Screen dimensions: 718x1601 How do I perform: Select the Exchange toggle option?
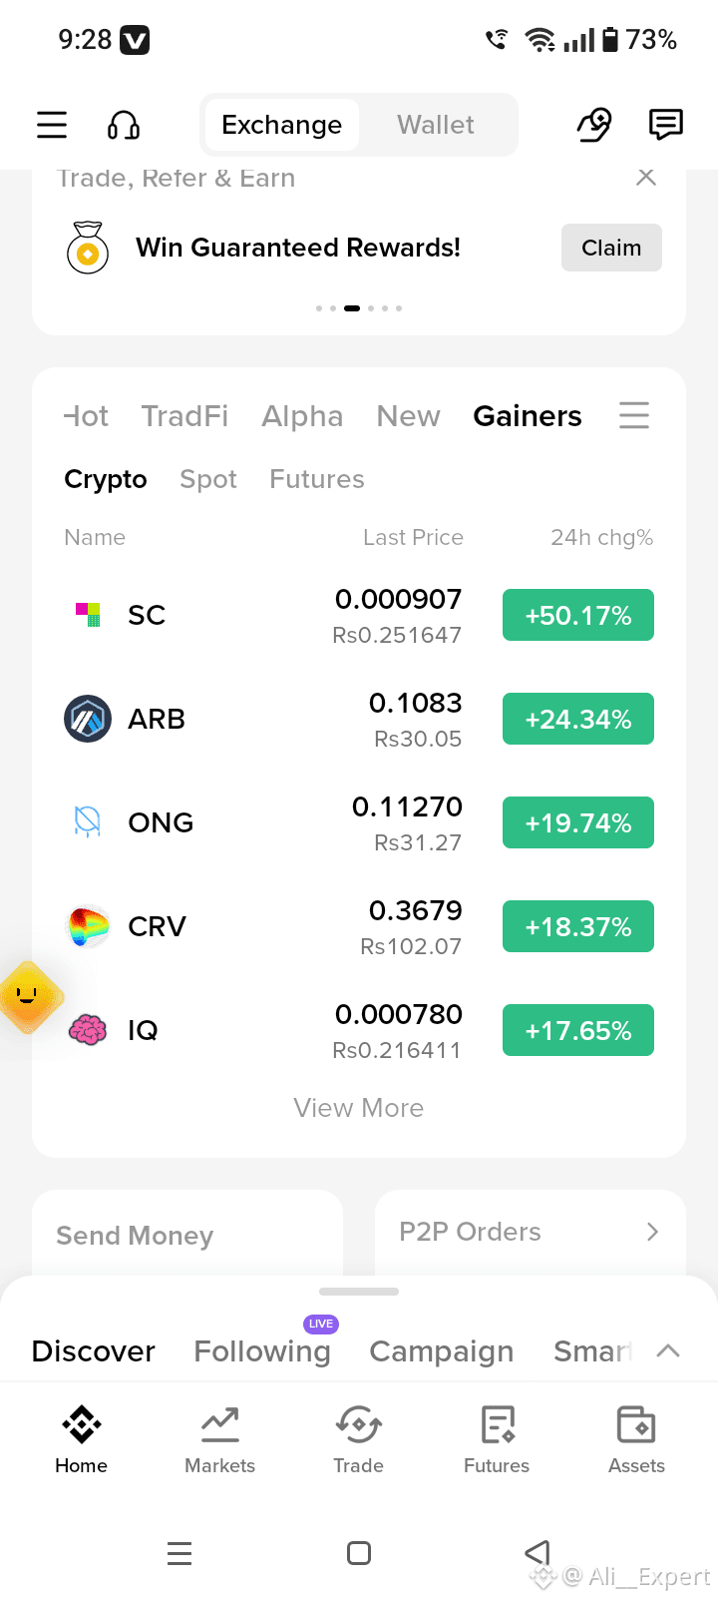(x=282, y=125)
